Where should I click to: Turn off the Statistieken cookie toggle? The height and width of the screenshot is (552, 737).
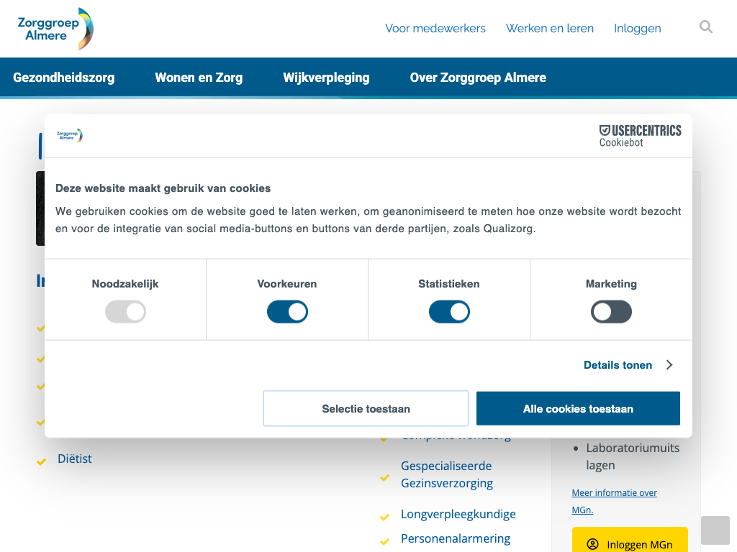tap(449, 312)
